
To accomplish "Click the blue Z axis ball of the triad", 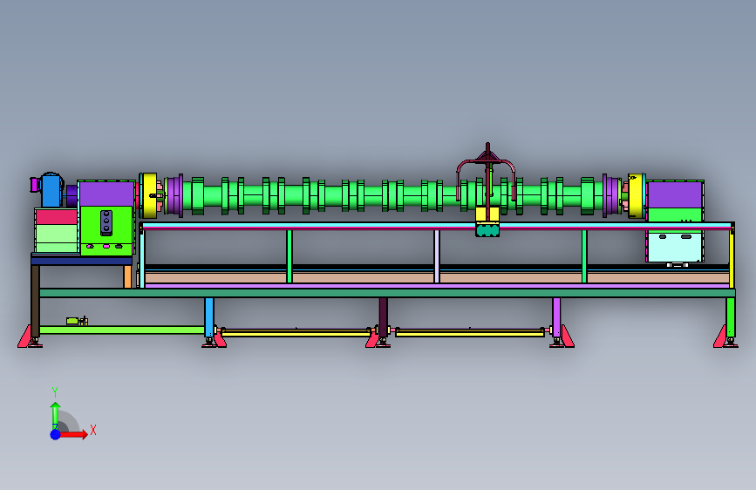I will point(56,434).
